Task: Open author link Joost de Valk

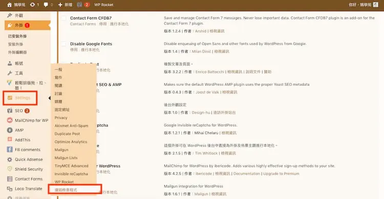Action: [207, 92]
